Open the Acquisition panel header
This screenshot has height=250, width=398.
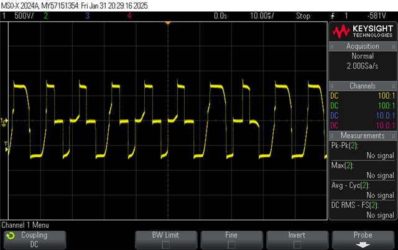click(363, 46)
